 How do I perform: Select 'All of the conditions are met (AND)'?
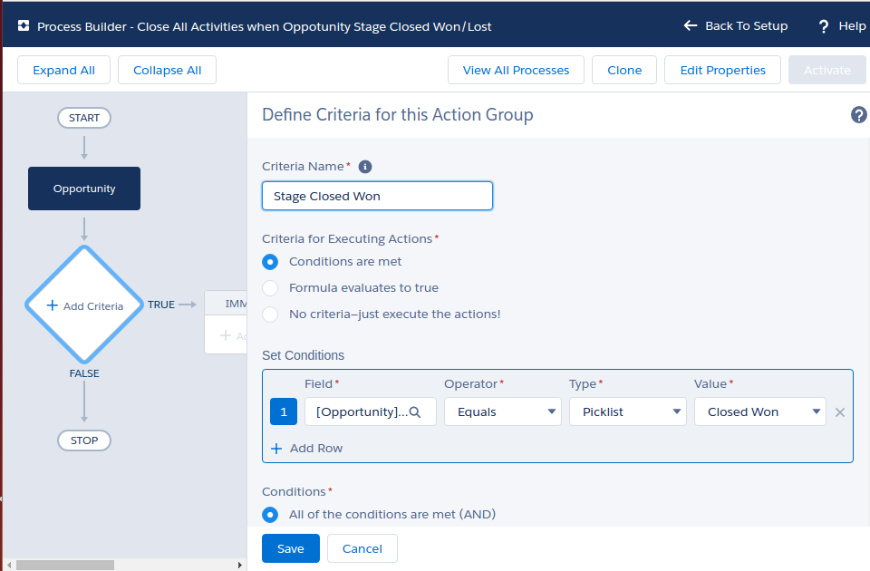(x=270, y=515)
